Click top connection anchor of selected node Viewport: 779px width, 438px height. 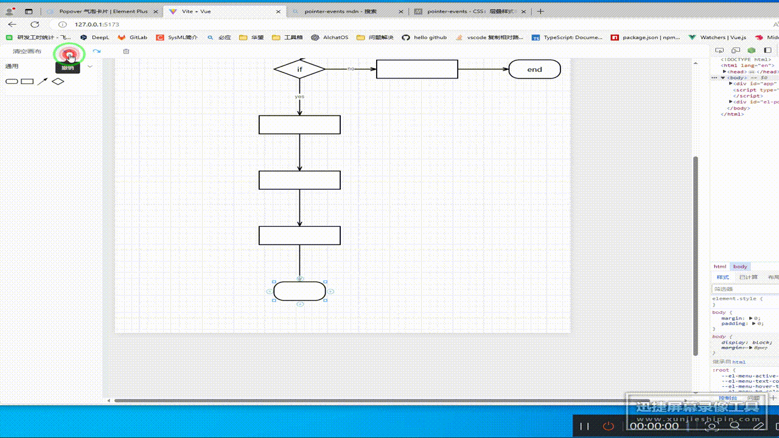click(299, 278)
